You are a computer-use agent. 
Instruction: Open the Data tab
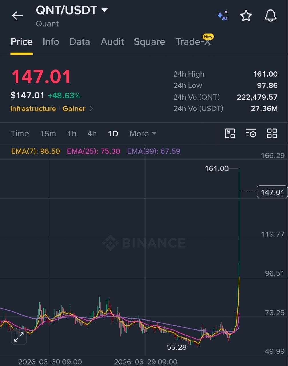coord(80,42)
